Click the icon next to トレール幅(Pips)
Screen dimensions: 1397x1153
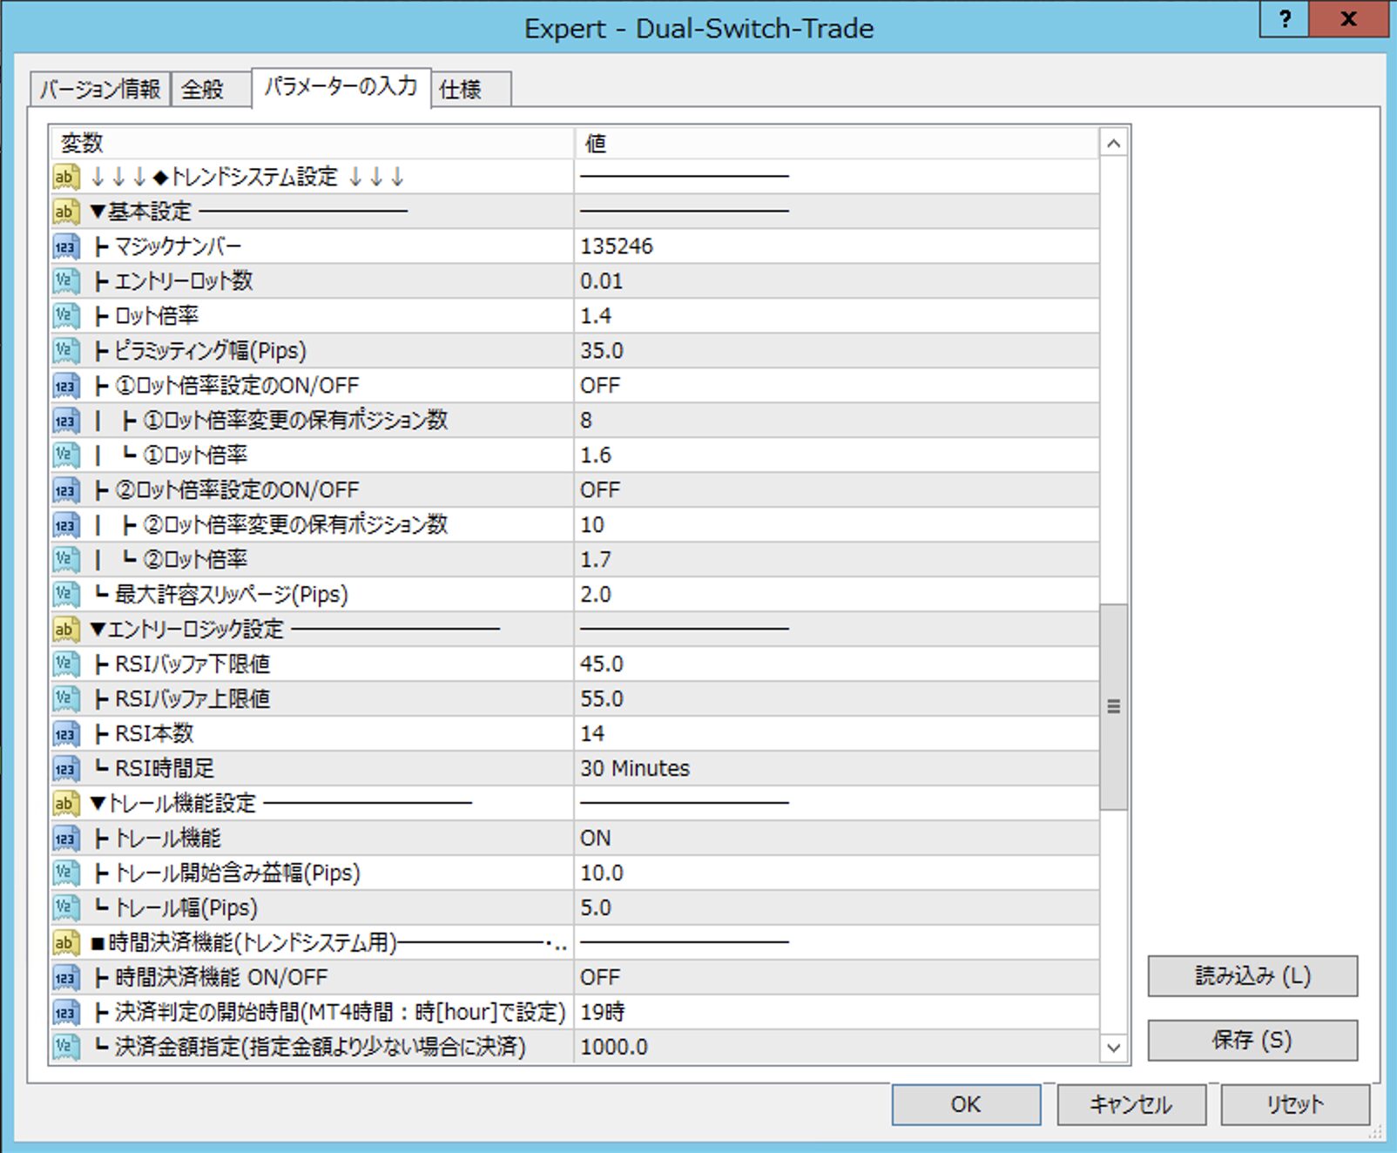tap(65, 908)
